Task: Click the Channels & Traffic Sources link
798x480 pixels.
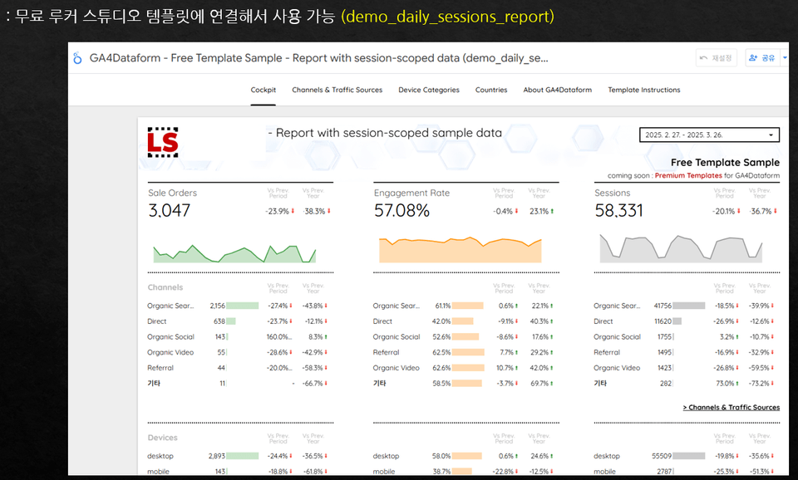Action: 731,407
